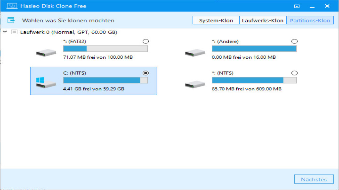Screen dimensions: 339x190
Task: Click the Hasleo Disk Clone title bar icon
Action: pyautogui.click(x=13, y=6)
